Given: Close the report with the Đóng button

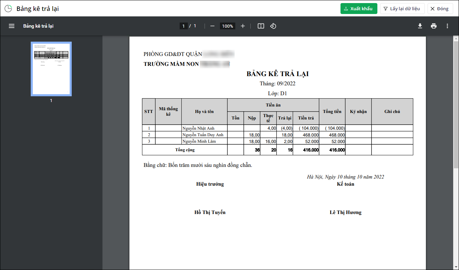Looking at the screenshot, I should tap(440, 9).
